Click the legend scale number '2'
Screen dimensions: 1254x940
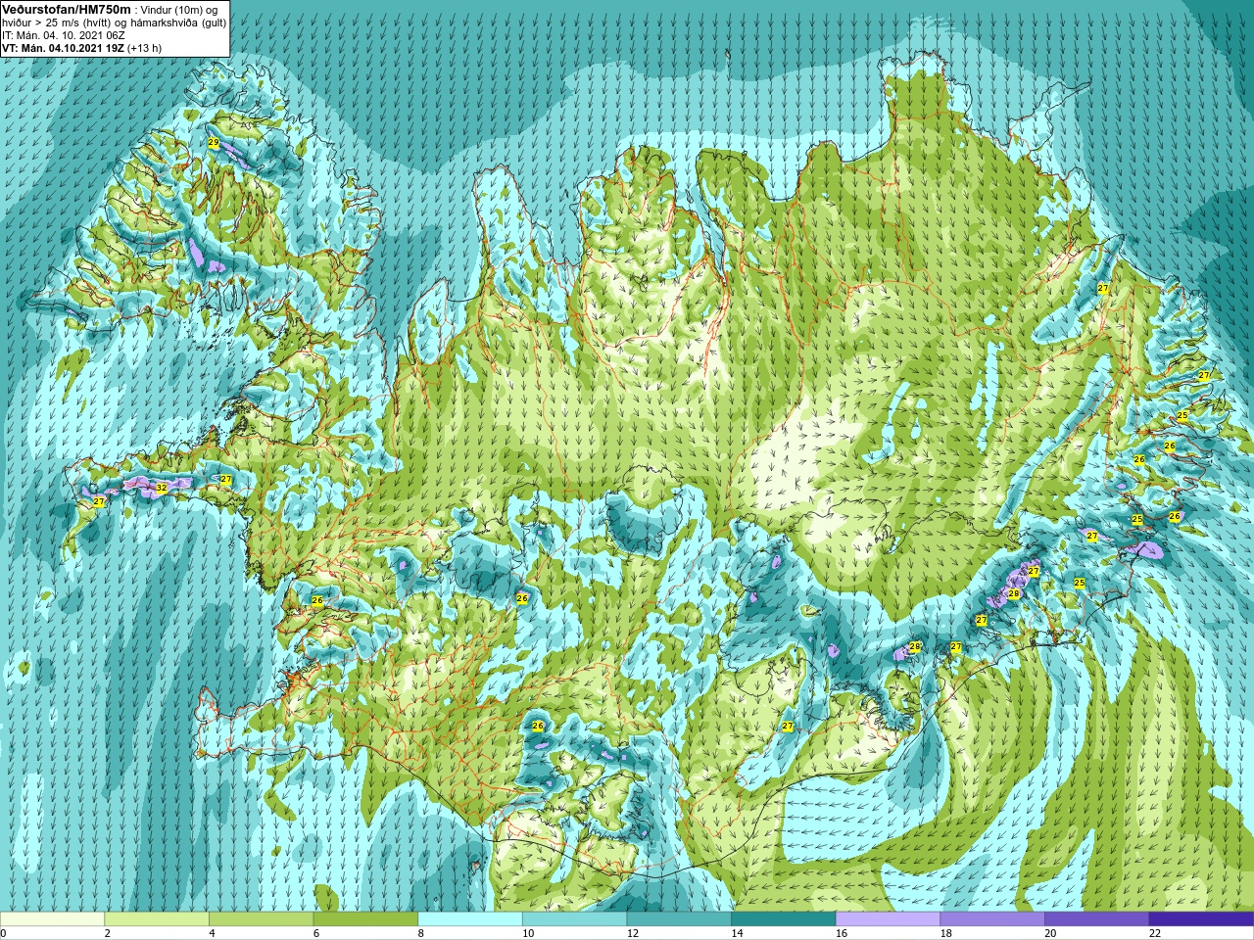(x=108, y=933)
